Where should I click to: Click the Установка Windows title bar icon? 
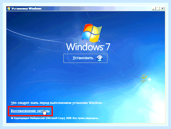click(9, 9)
